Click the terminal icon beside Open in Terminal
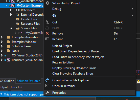This screenshot has width=140, height=100. click(47, 86)
